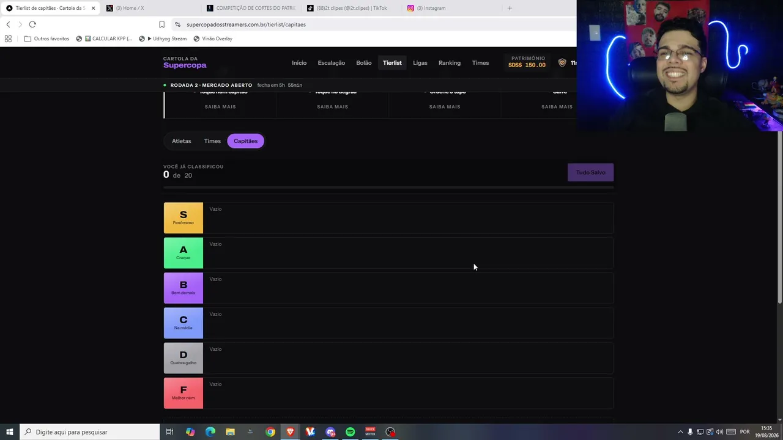This screenshot has height=440, width=783.
Task: Open Google Chrome from the taskbar
Action: click(x=270, y=432)
